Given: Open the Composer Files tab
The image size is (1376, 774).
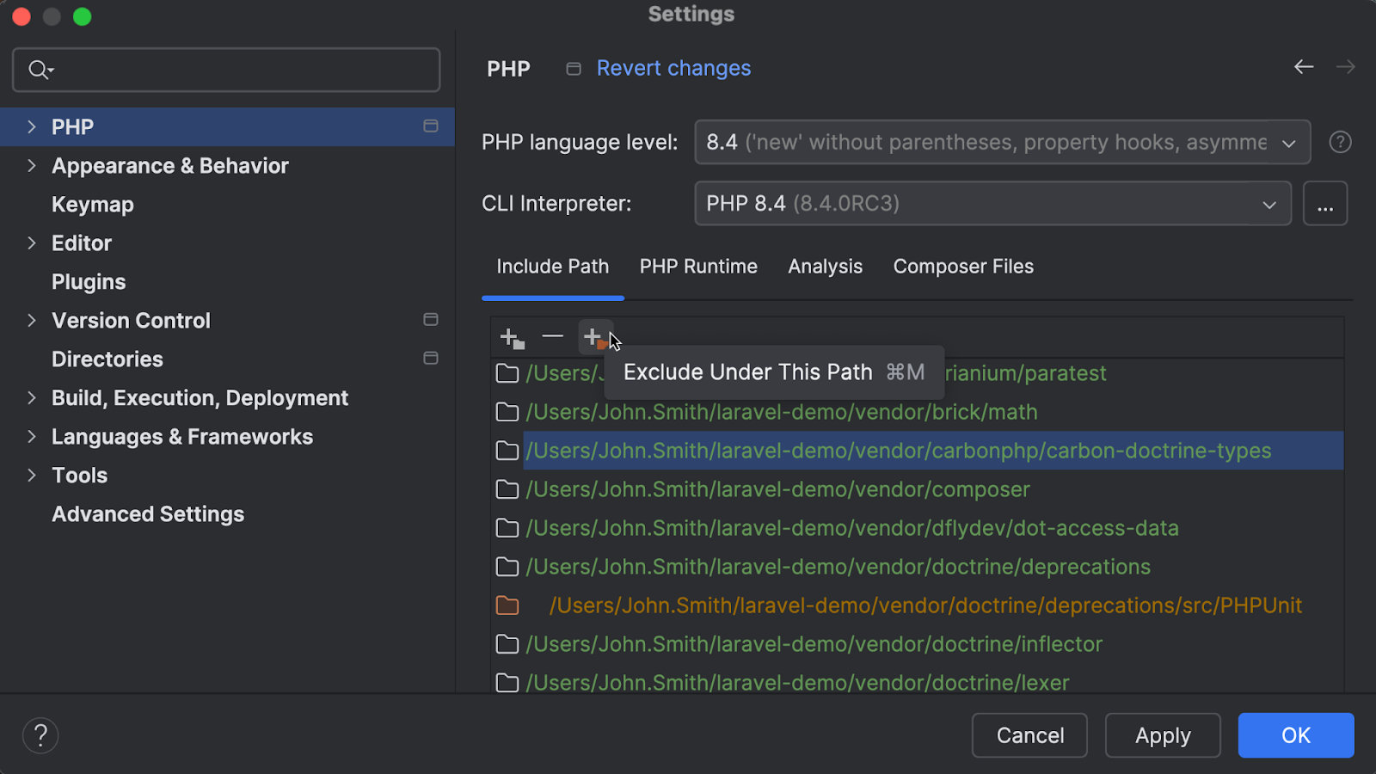Looking at the screenshot, I should click(962, 267).
